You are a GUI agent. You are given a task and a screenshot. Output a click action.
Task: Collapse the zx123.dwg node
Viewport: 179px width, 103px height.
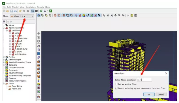click(x=7, y=30)
